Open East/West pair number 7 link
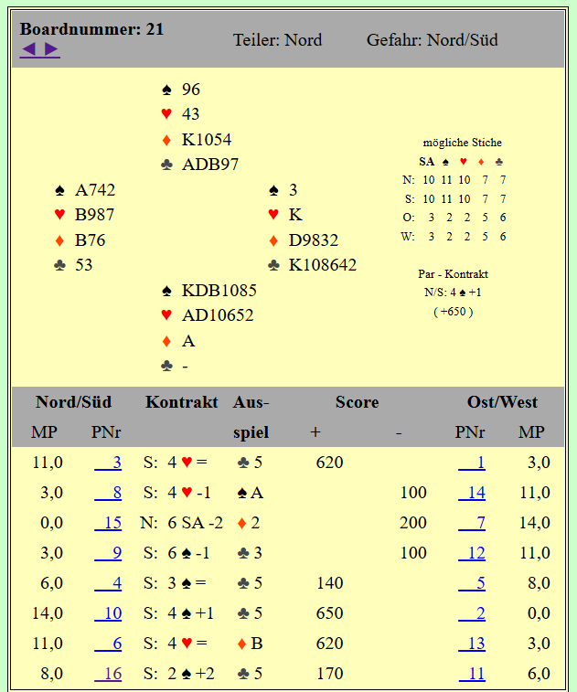The image size is (577, 692). pyautogui.click(x=472, y=523)
